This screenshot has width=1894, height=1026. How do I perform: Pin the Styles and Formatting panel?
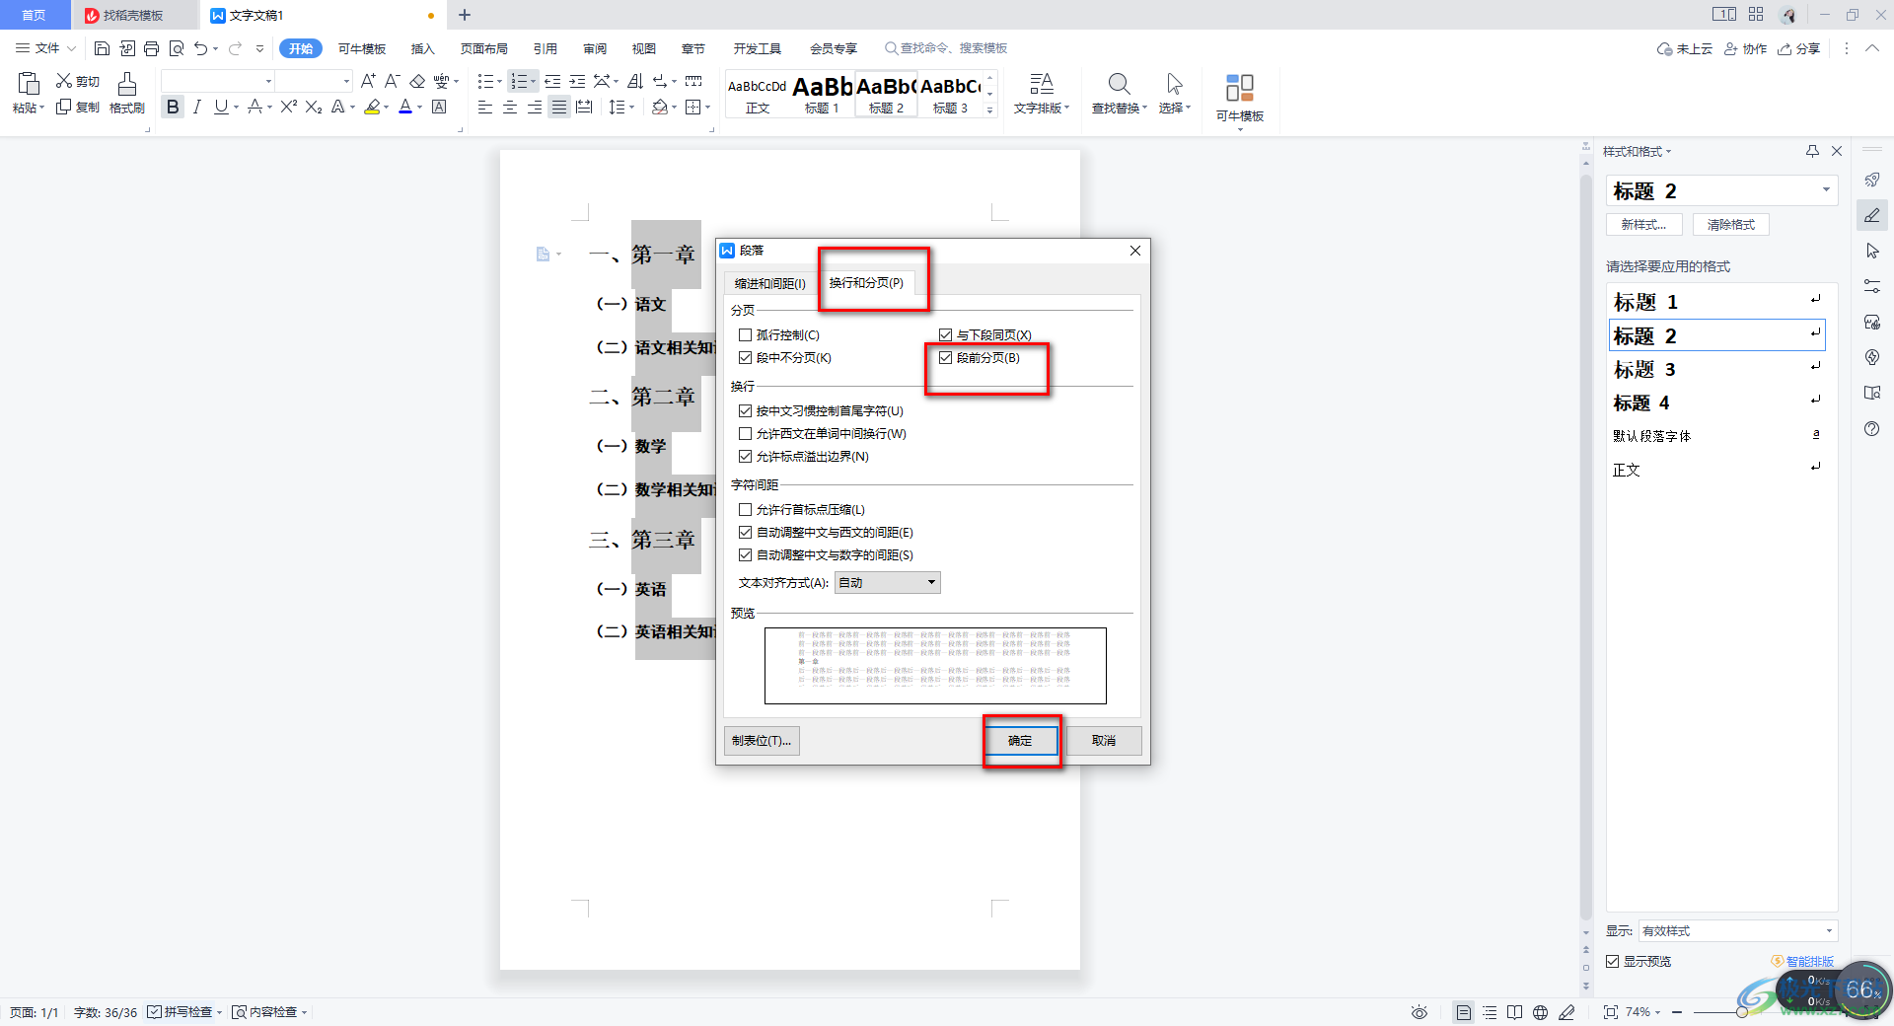(1812, 151)
